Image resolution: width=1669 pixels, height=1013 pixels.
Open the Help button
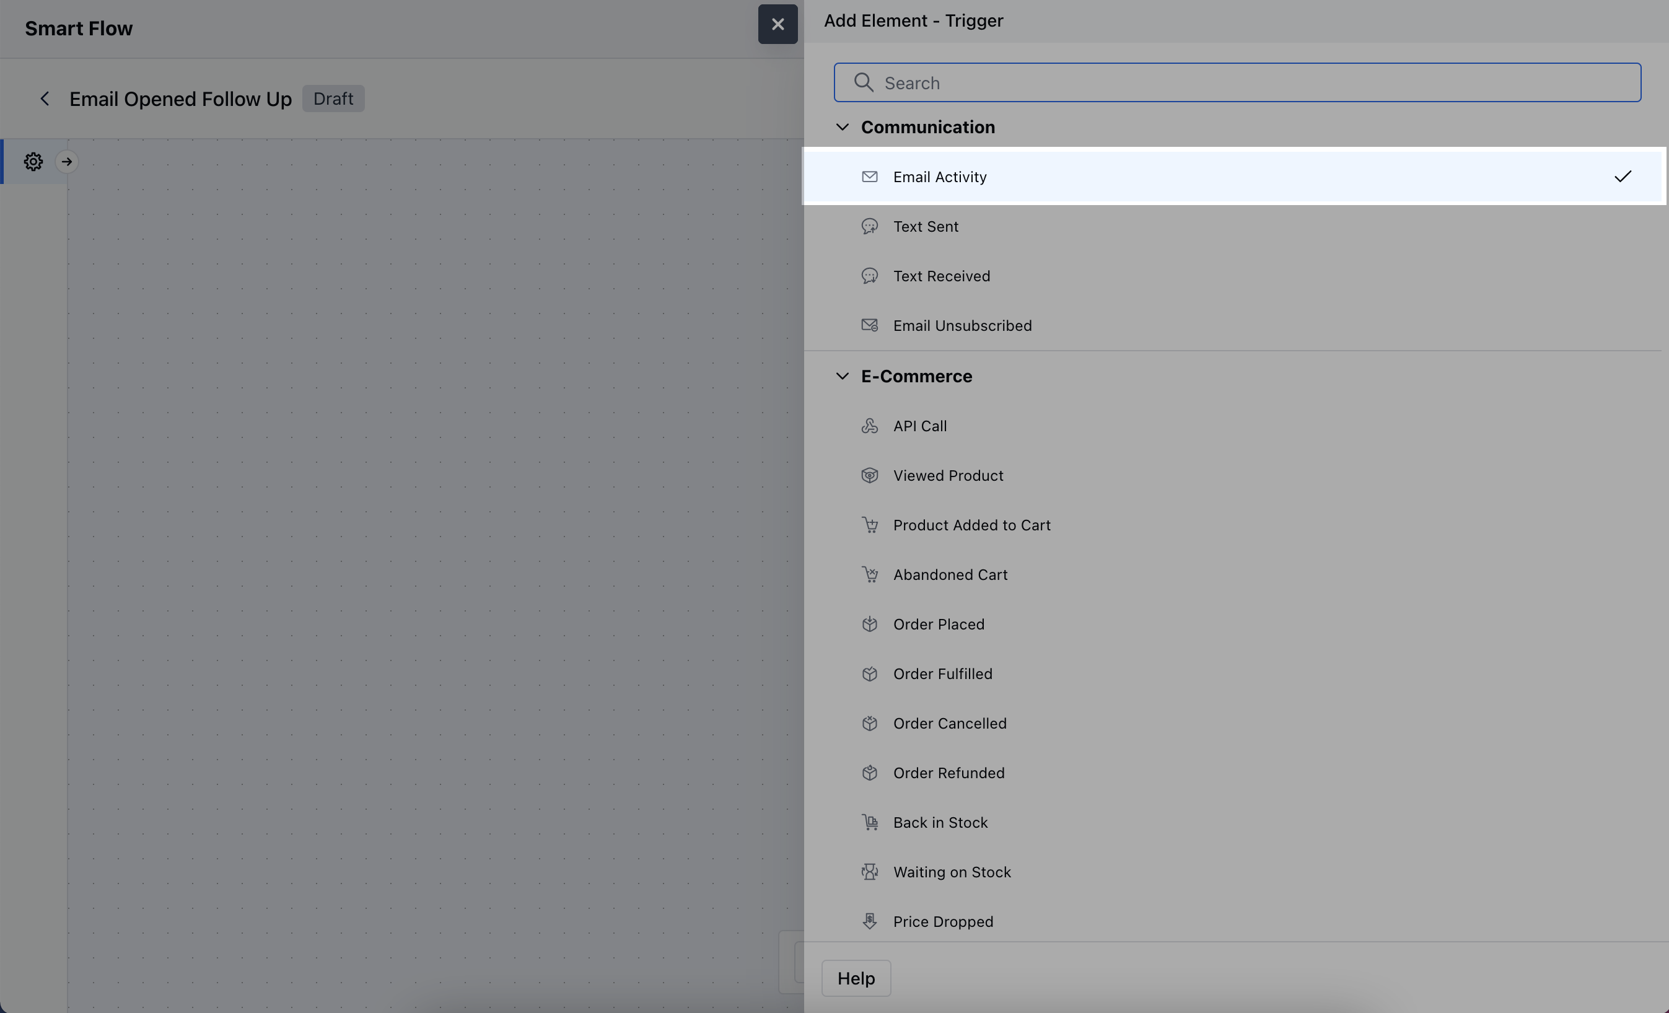856,978
